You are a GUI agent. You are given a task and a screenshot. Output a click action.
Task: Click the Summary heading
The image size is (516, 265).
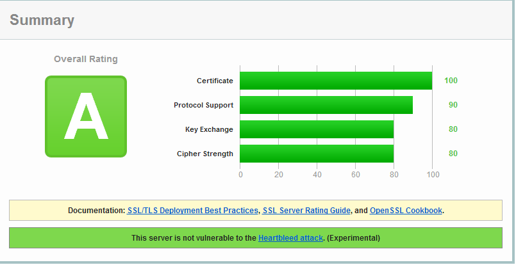(x=42, y=20)
